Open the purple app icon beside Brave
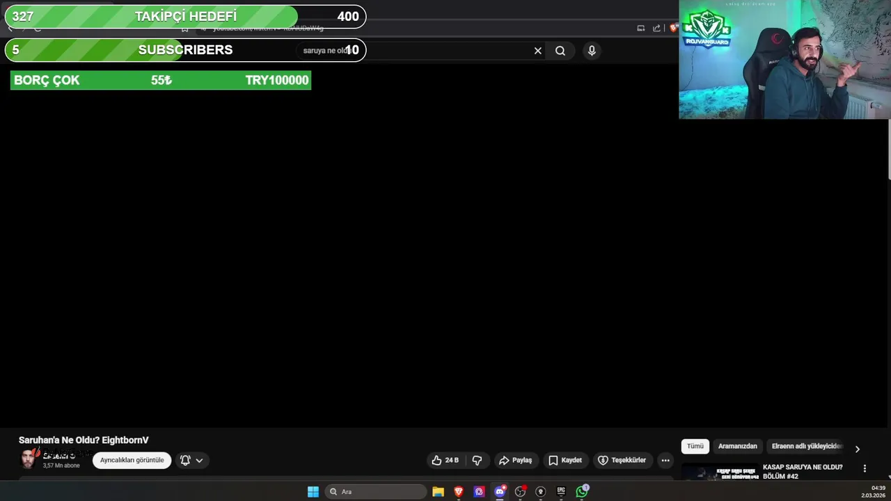 [479, 492]
